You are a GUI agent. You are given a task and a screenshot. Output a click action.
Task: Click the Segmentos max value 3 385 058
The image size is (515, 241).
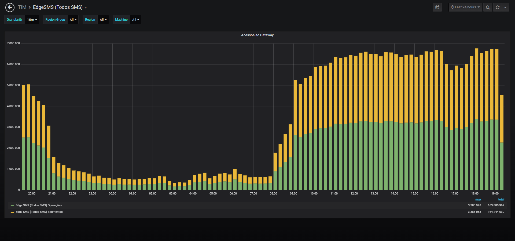coord(474,212)
